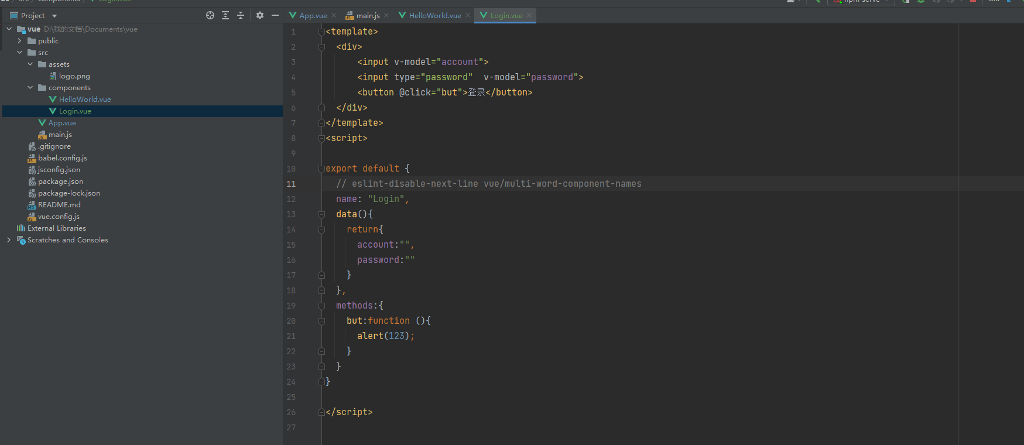Viewport: 1024px width, 445px height.
Task: Fold the template block at line 1
Action: tap(321, 32)
